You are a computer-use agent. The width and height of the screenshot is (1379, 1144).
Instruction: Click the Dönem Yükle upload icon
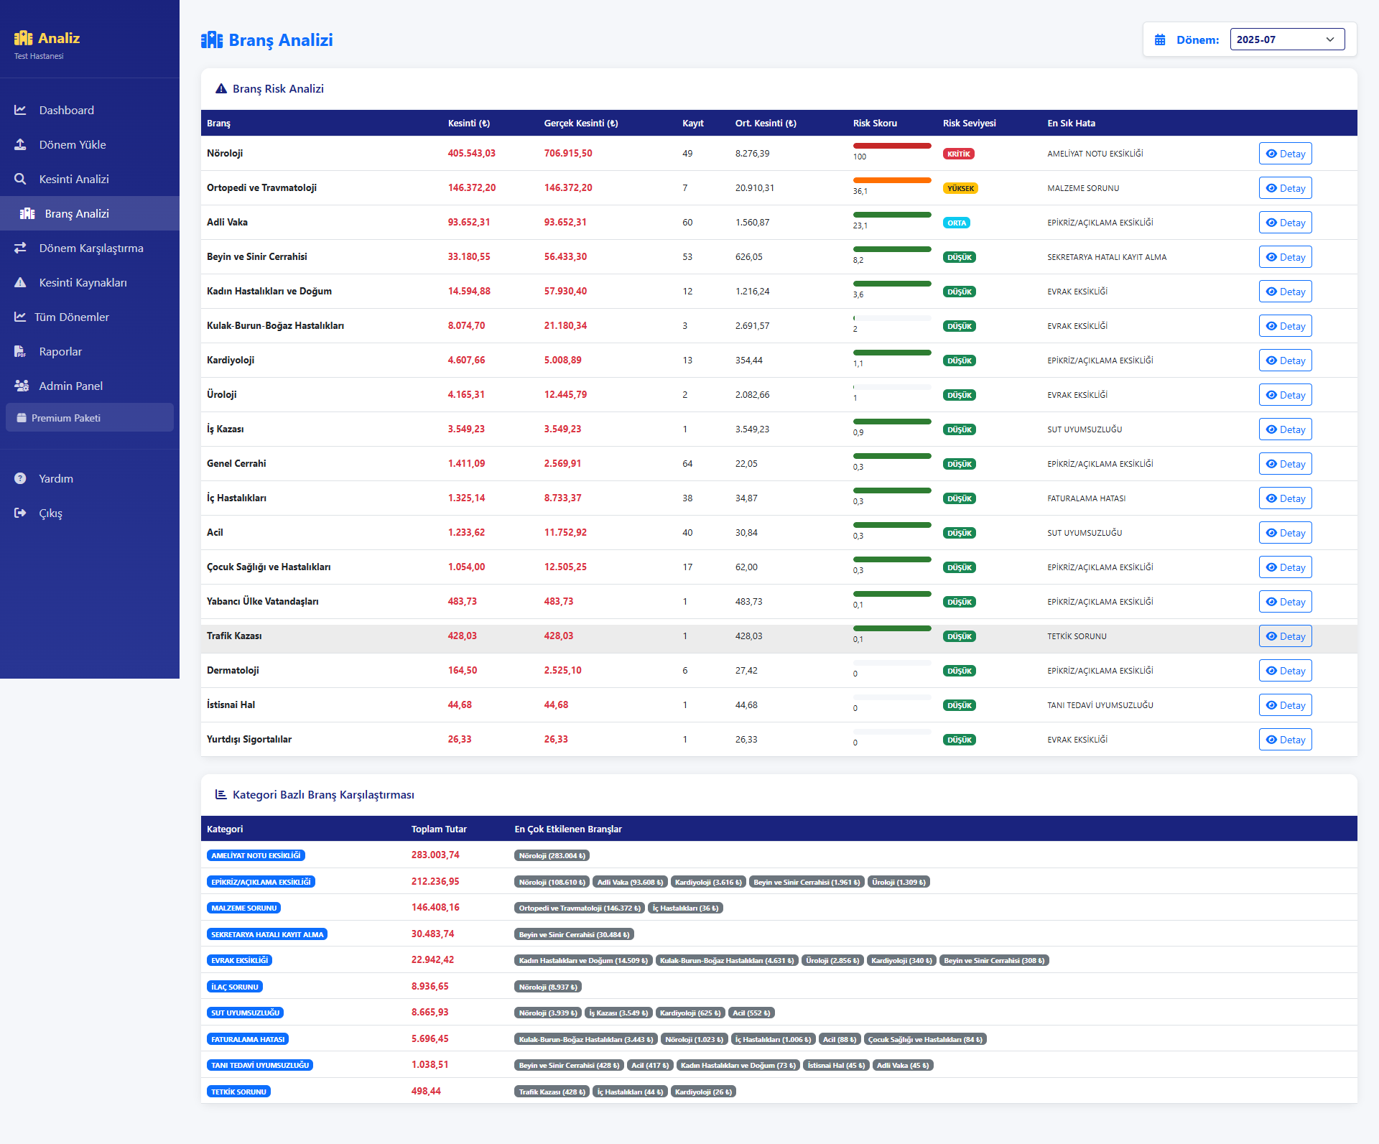pyautogui.click(x=20, y=144)
